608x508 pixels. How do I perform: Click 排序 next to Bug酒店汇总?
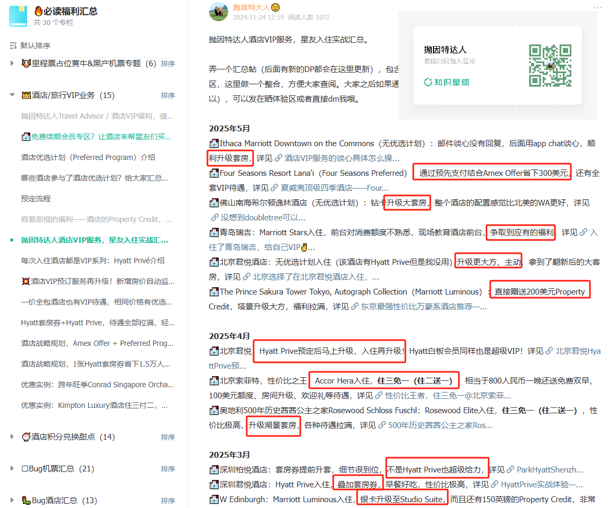(168, 500)
